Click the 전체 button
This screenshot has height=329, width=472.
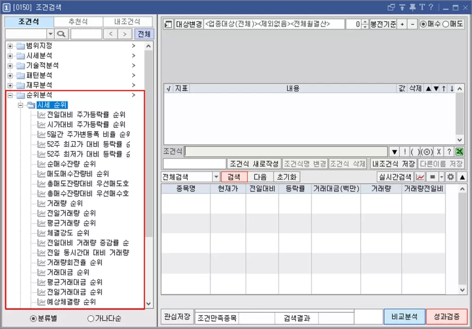pos(144,34)
